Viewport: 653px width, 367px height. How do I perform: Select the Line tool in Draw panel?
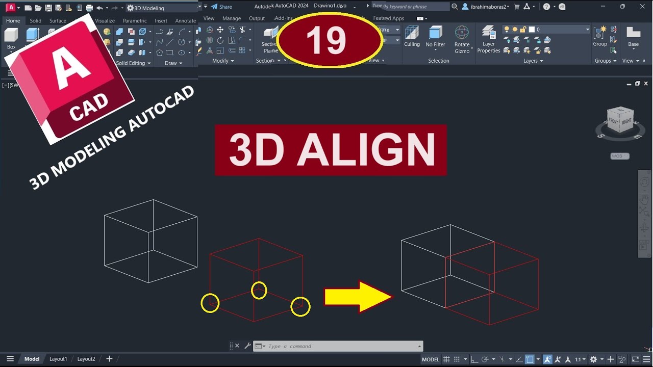(x=170, y=42)
